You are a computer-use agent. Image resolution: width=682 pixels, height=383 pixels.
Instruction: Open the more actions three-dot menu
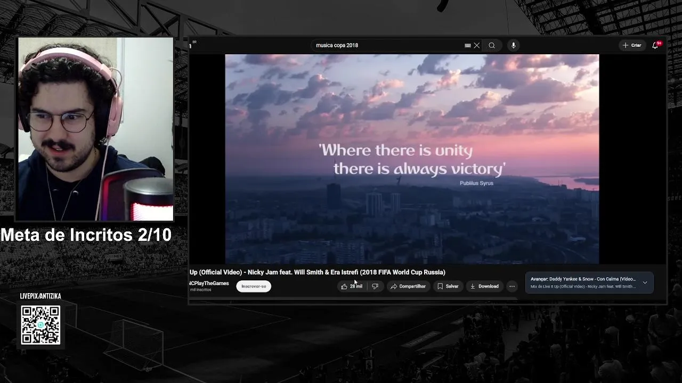pyautogui.click(x=512, y=286)
